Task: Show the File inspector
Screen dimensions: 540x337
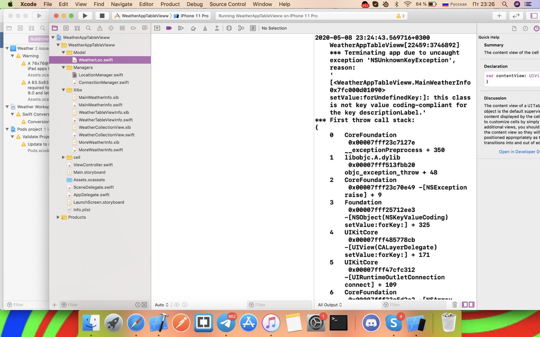Action: point(514,28)
